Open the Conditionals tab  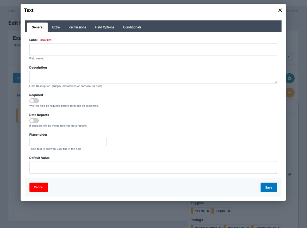tap(132, 27)
